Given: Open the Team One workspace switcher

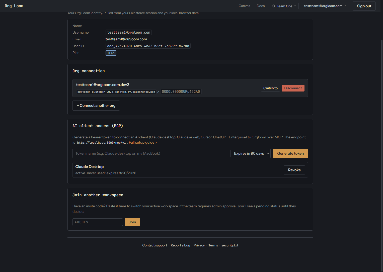Looking at the screenshot, I should point(284,6).
